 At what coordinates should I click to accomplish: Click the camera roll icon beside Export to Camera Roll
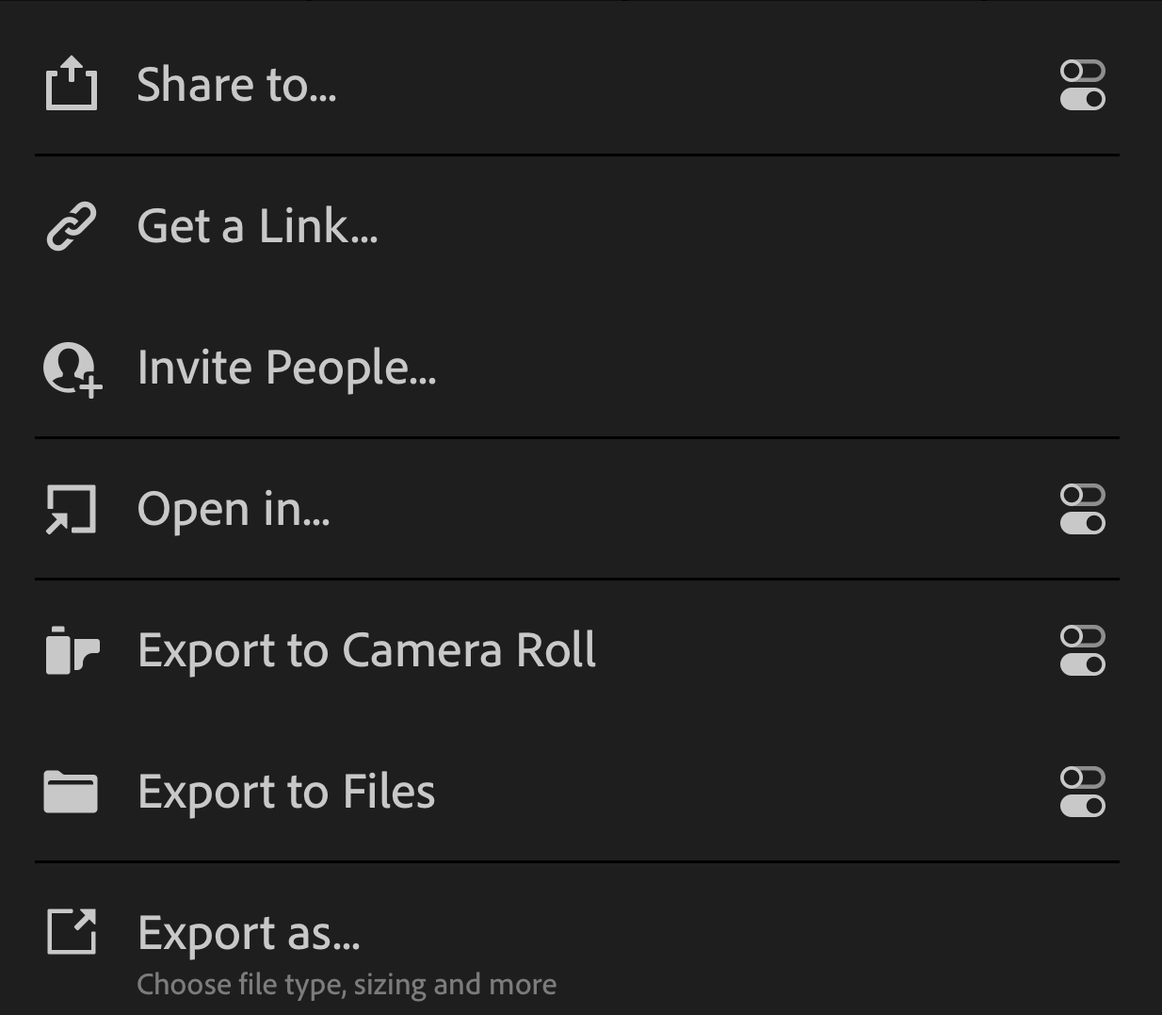(x=71, y=649)
